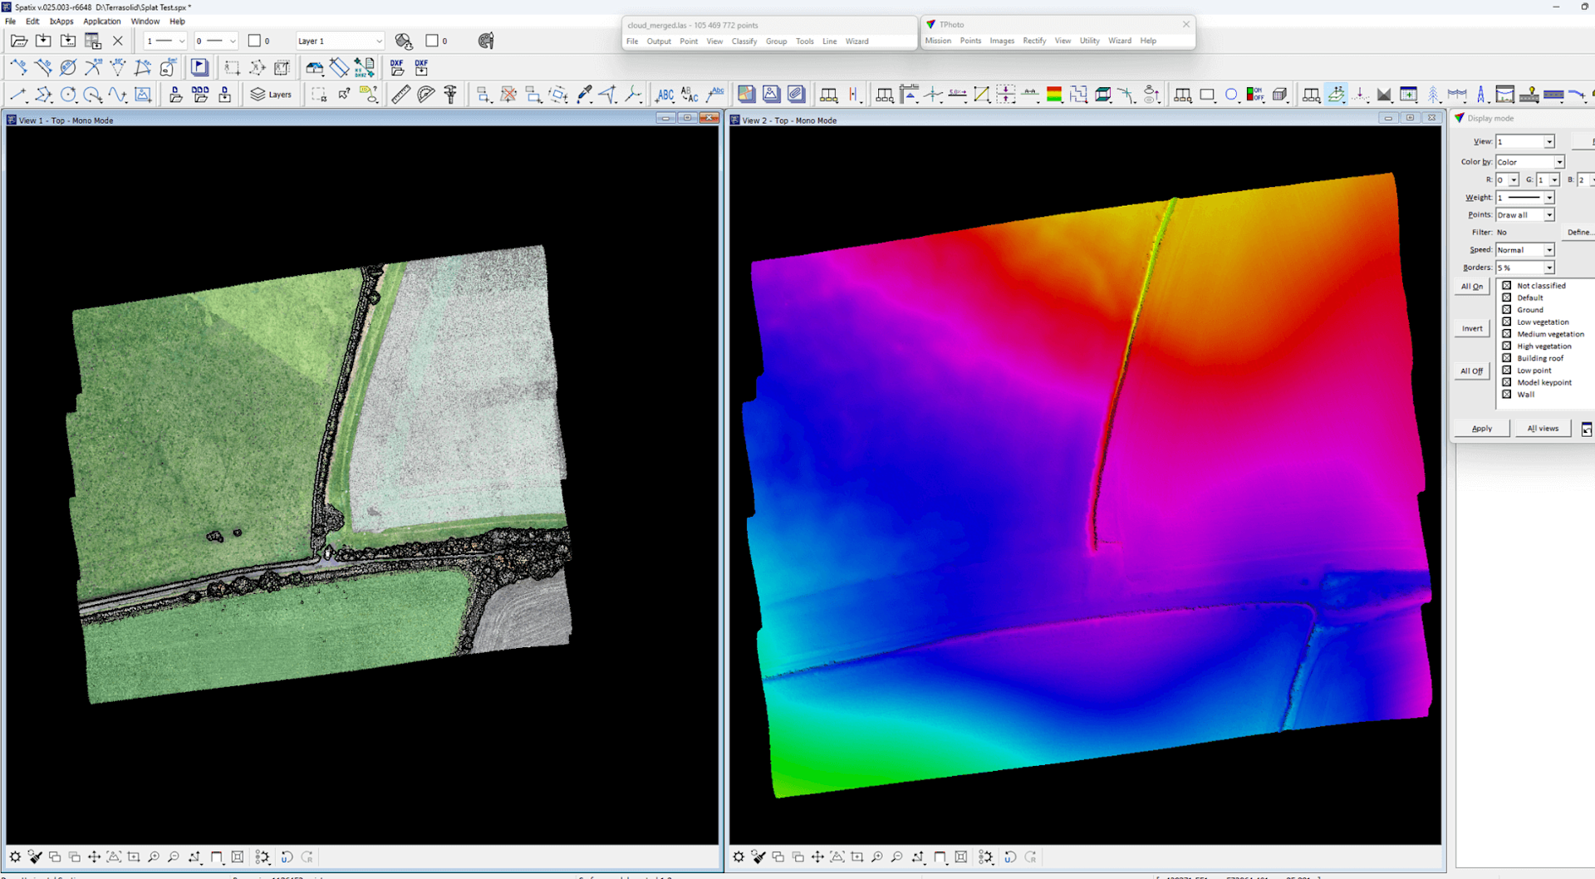
Task: Click the Apply button
Action: pyautogui.click(x=1481, y=429)
